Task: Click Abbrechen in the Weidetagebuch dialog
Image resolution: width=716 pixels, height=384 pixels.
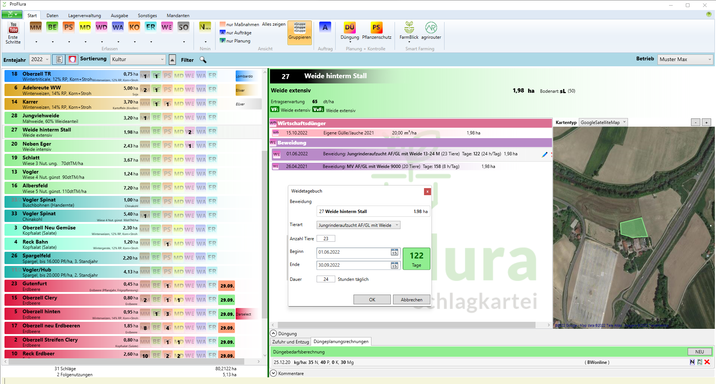Action: click(411, 300)
